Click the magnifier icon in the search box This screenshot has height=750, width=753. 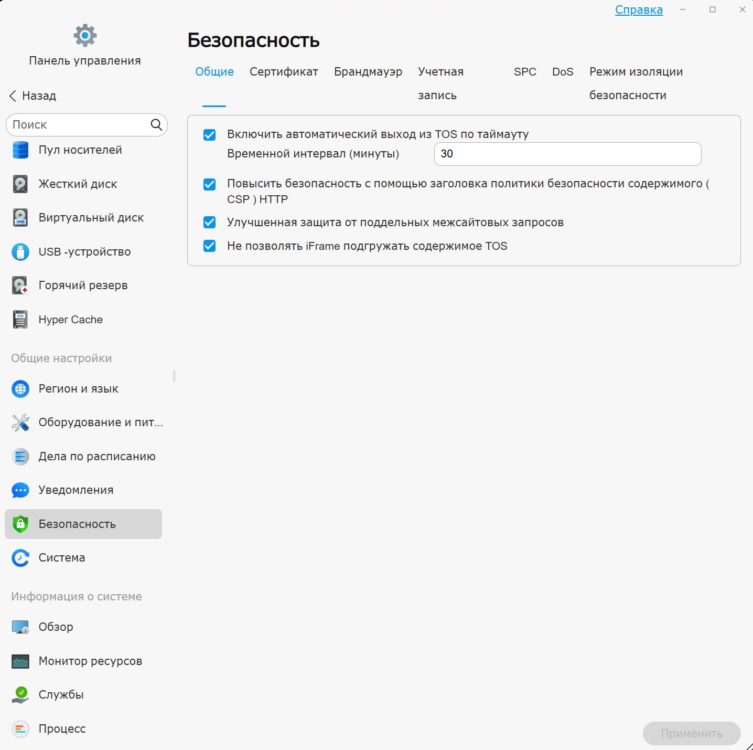point(156,124)
